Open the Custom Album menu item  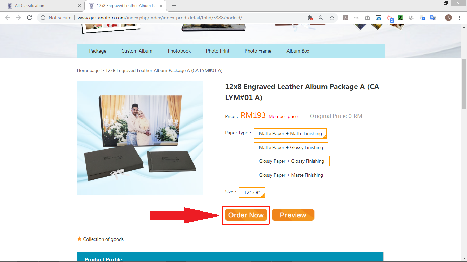pos(137,51)
